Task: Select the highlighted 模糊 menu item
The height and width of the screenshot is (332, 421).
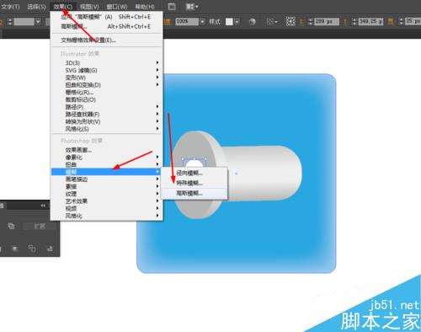Action: tap(106, 172)
